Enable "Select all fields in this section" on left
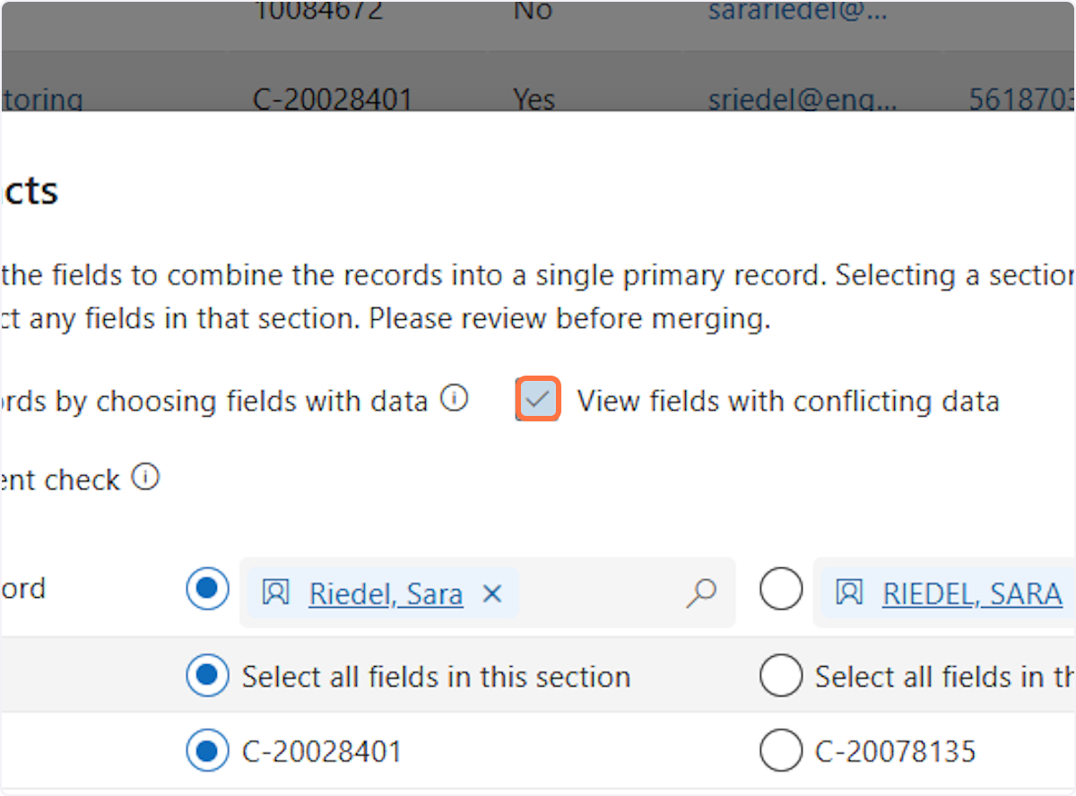This screenshot has height=796, width=1076. [x=207, y=676]
